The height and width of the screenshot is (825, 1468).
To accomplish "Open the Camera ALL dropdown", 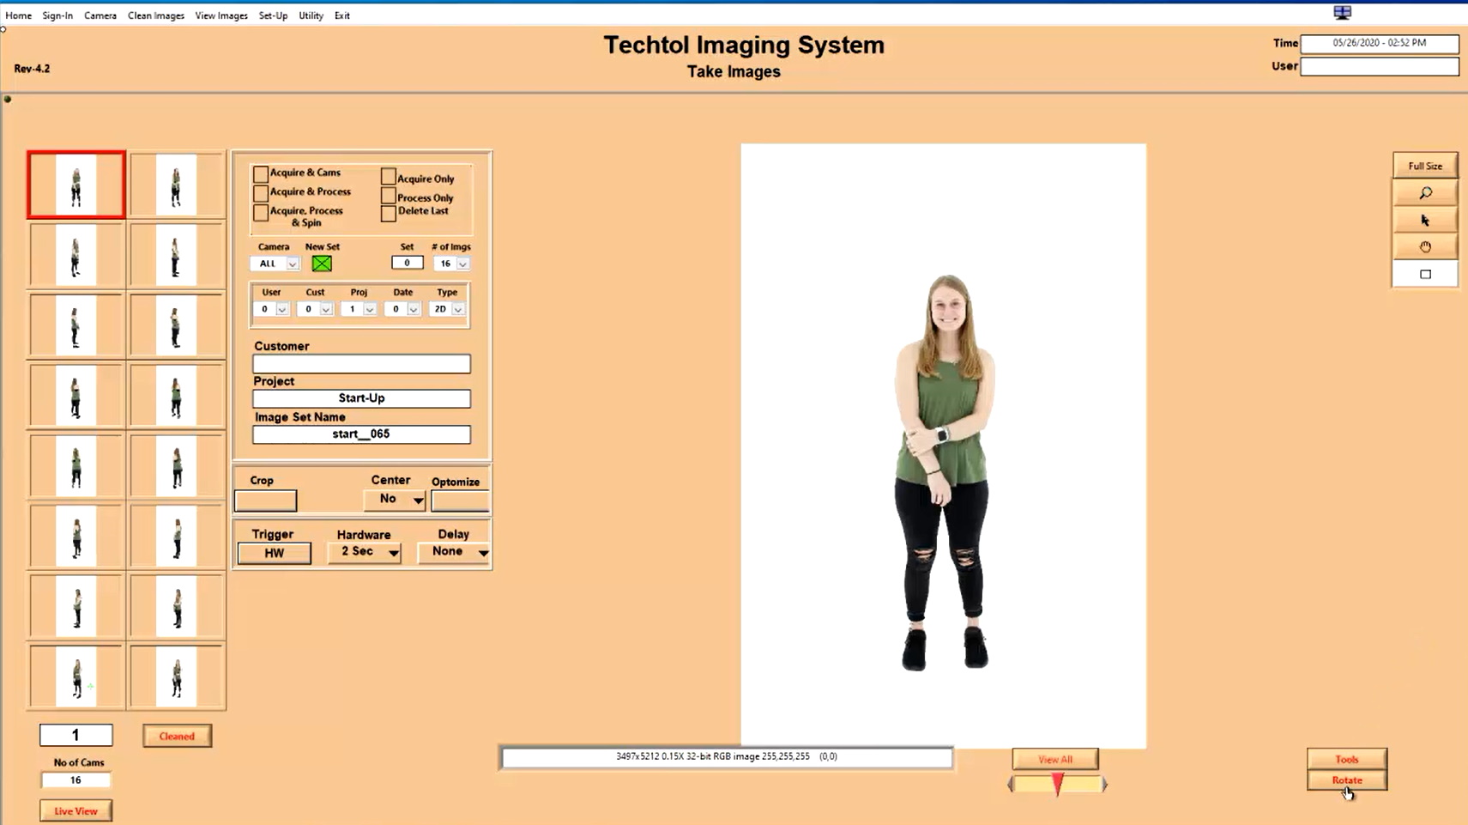I will (275, 264).
